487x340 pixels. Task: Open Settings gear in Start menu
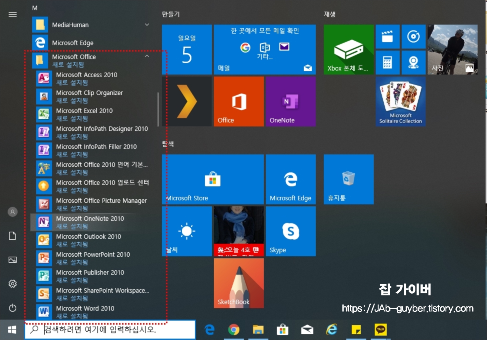(x=12, y=284)
